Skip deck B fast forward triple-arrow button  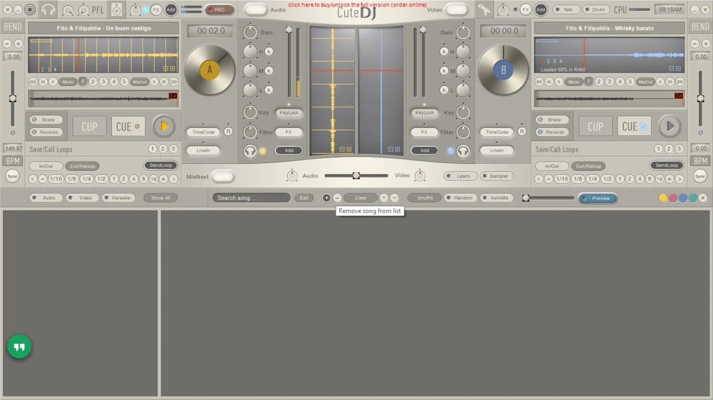(x=680, y=81)
